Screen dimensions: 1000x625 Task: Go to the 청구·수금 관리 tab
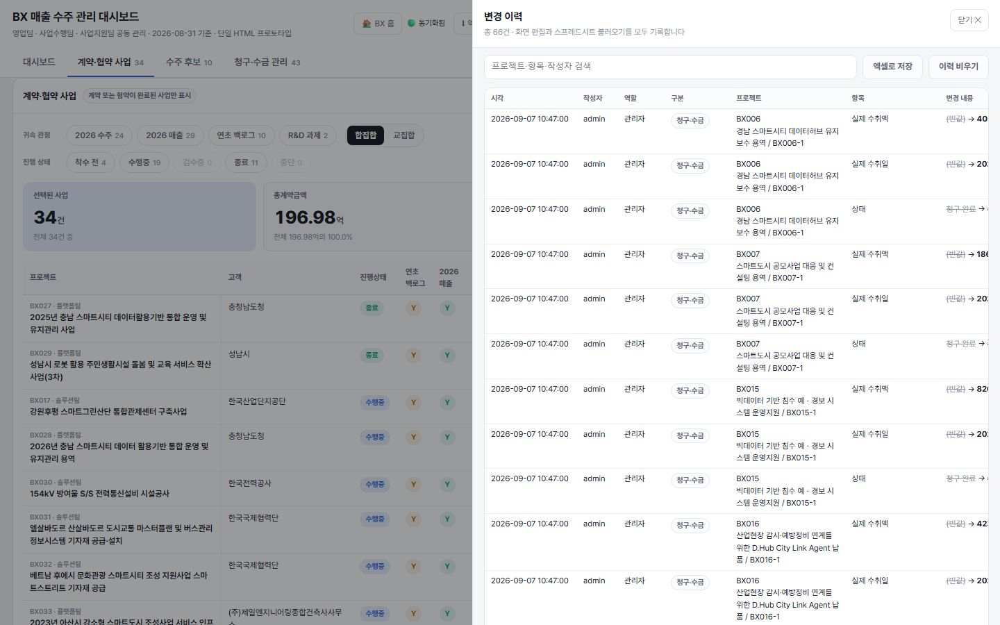click(267, 62)
